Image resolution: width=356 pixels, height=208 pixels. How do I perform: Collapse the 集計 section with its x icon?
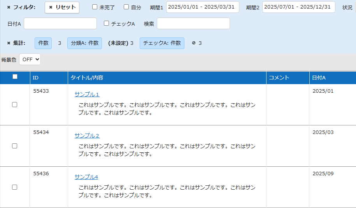pyautogui.click(x=9, y=43)
